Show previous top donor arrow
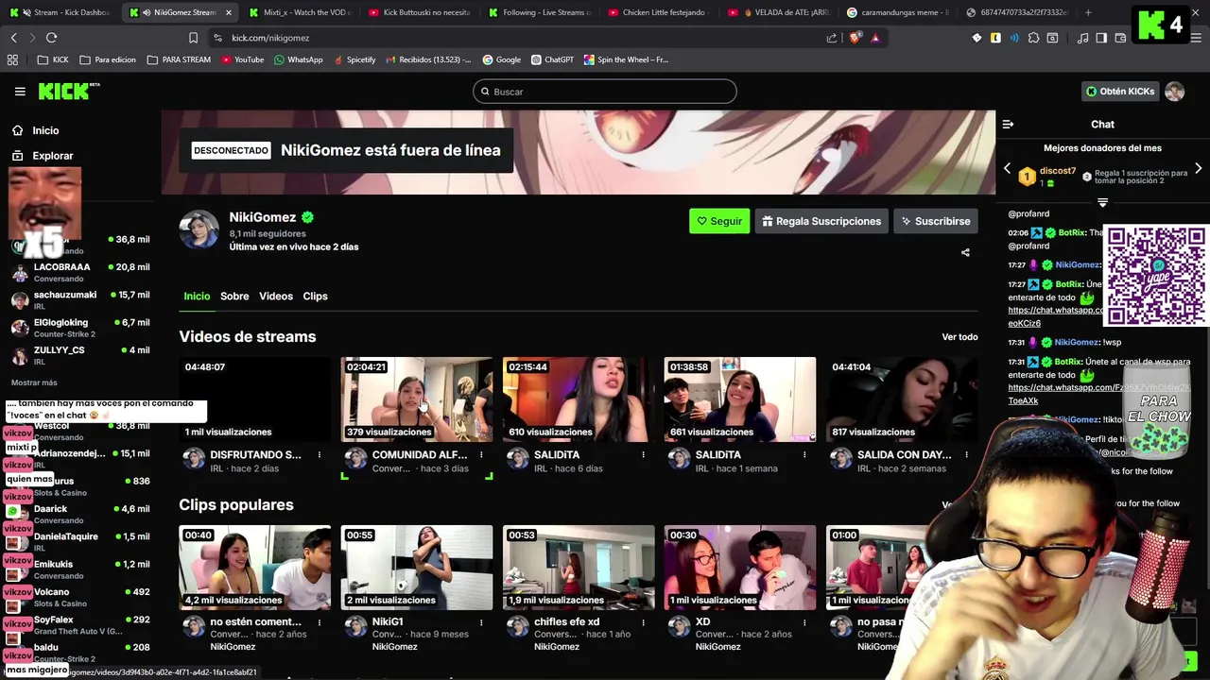This screenshot has width=1210, height=680. 1007,169
